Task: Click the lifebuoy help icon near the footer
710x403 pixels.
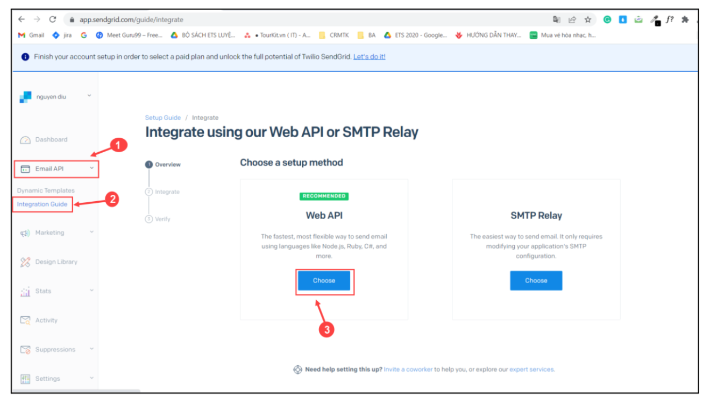Action: (297, 370)
